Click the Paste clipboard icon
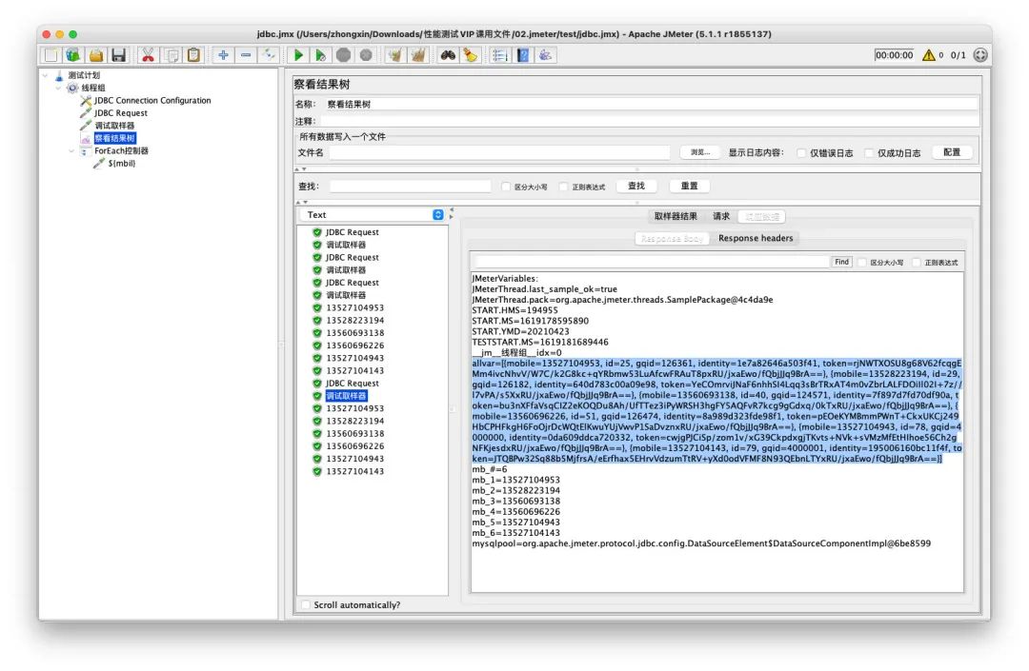1029x671 pixels. pos(193,55)
